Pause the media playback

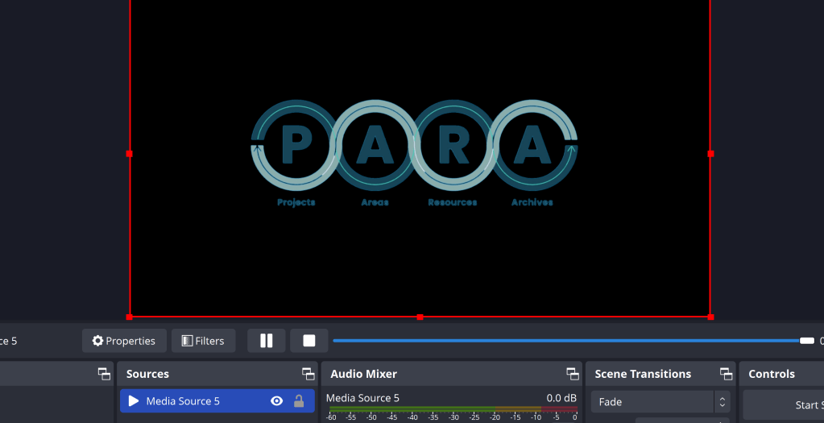[x=267, y=341]
